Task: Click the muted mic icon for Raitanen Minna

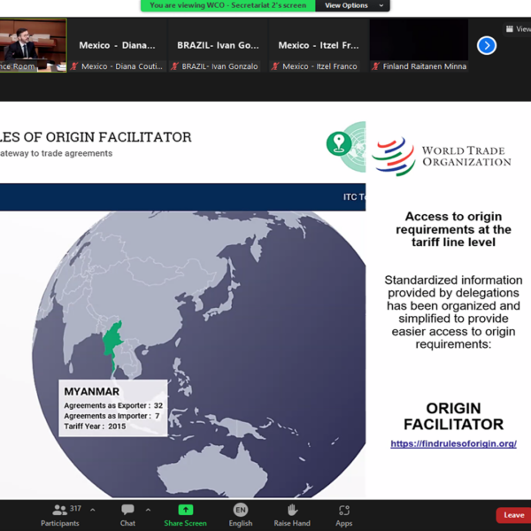Action: pos(375,66)
